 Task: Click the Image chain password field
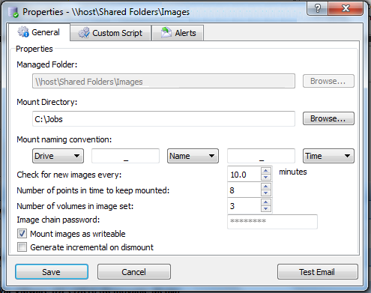click(272, 222)
